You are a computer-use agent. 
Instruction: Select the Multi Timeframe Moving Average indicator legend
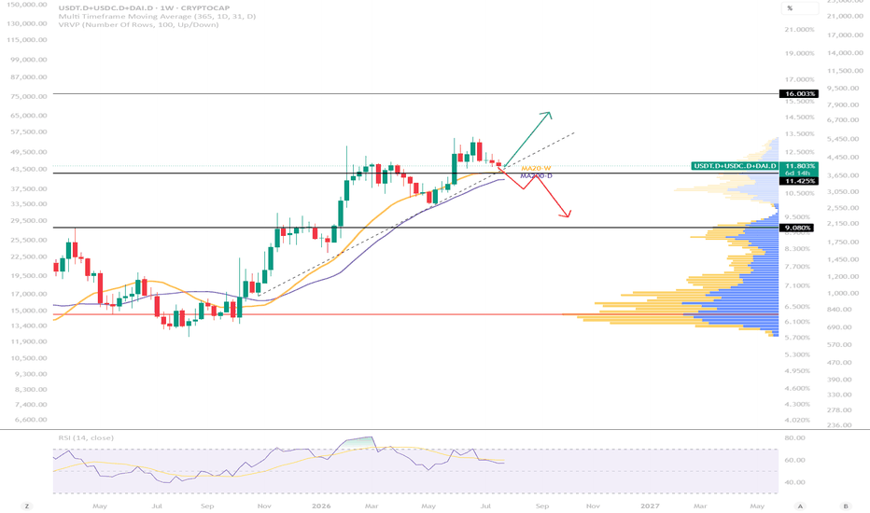pyautogui.click(x=157, y=17)
